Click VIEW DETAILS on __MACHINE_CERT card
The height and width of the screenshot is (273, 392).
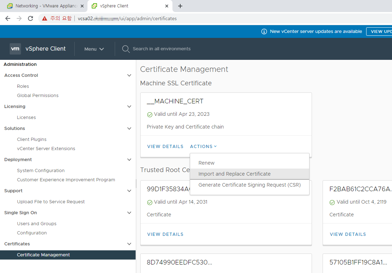[x=165, y=147]
